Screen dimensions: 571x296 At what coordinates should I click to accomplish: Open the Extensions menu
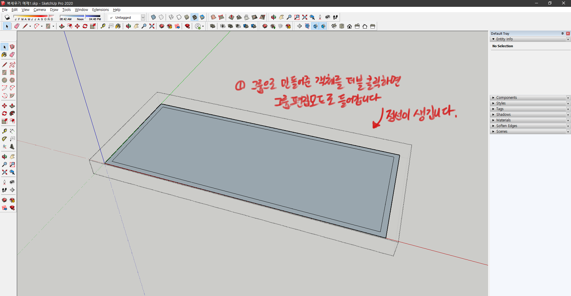(x=100, y=10)
